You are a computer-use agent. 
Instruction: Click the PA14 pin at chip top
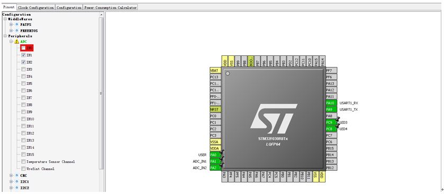[322, 61]
